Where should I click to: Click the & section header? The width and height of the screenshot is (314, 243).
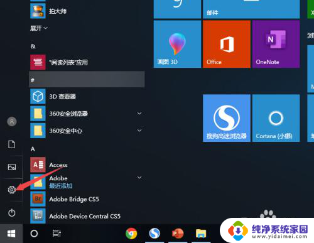pos(33,46)
